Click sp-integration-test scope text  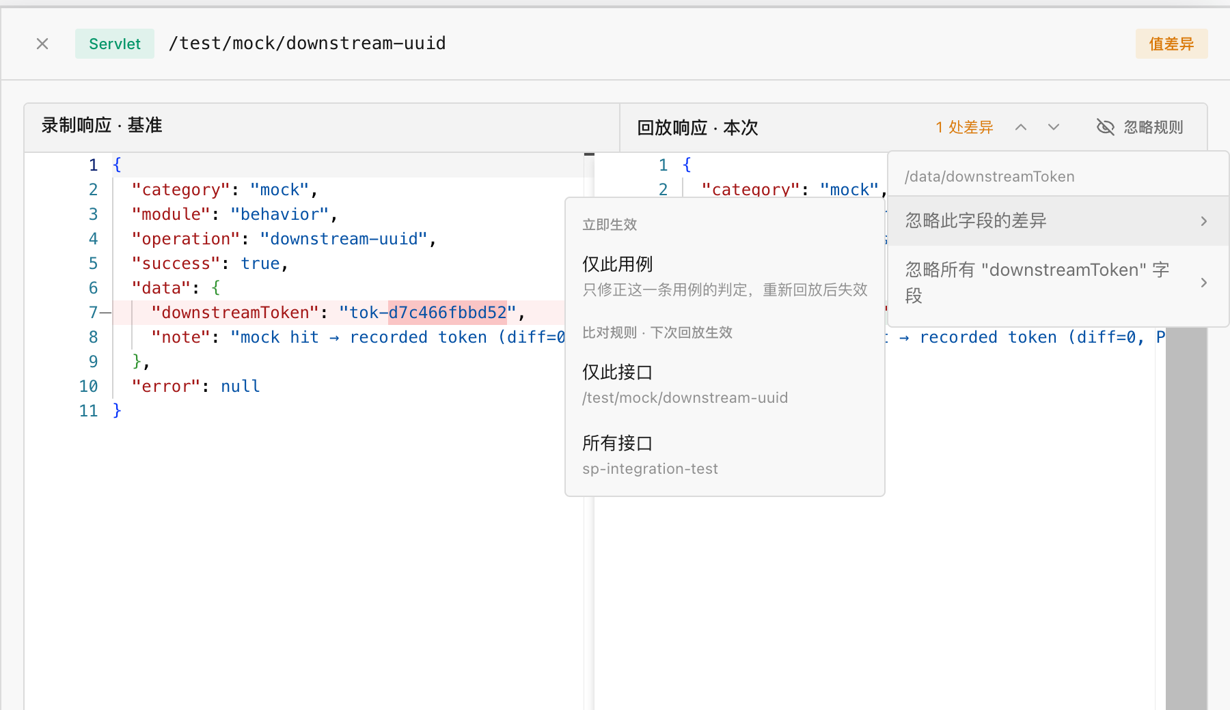(650, 469)
